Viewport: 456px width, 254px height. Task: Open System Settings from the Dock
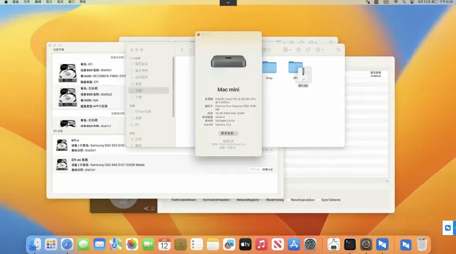click(310, 245)
